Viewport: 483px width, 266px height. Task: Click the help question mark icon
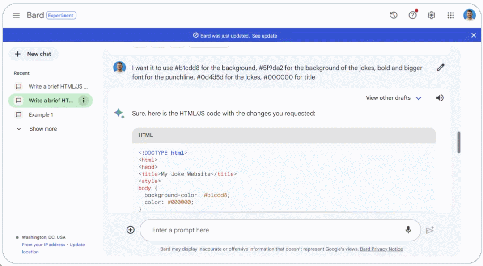tap(412, 15)
